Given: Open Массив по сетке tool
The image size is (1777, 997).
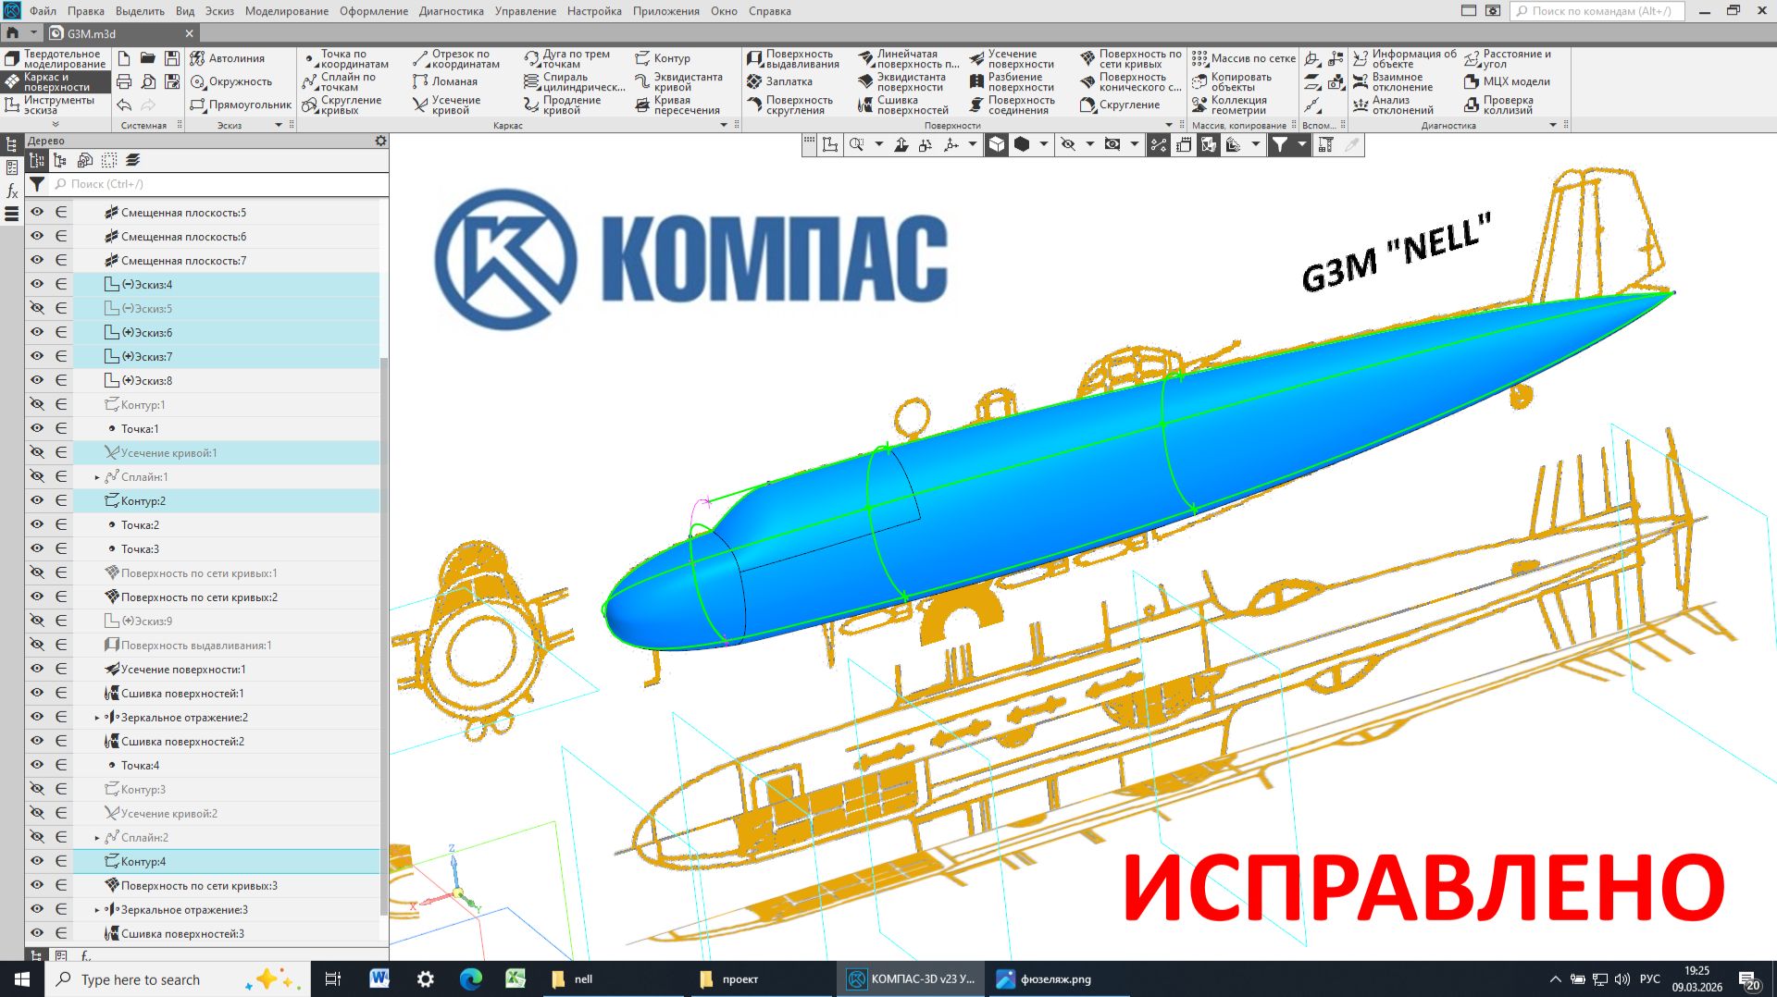Looking at the screenshot, I should 1243,58.
